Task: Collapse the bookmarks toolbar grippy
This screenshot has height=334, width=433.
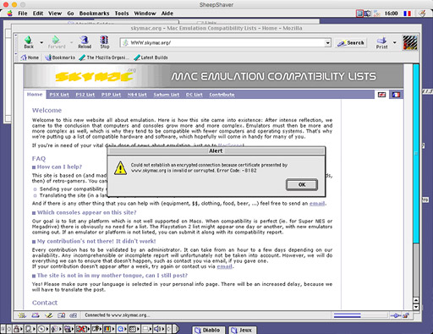Action: point(16,57)
